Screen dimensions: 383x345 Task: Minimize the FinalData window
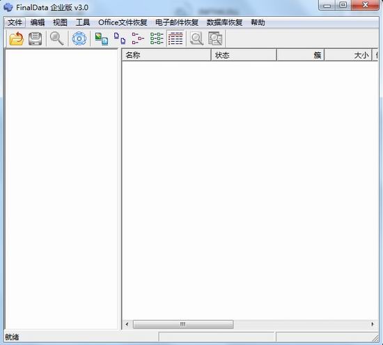point(327,5)
